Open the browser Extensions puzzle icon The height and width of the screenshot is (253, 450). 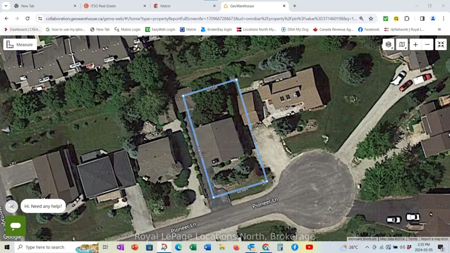point(407,18)
